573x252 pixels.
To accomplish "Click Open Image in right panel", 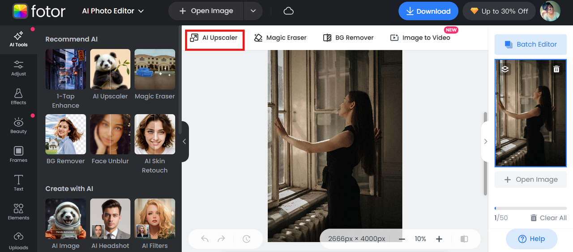I will pyautogui.click(x=530, y=179).
